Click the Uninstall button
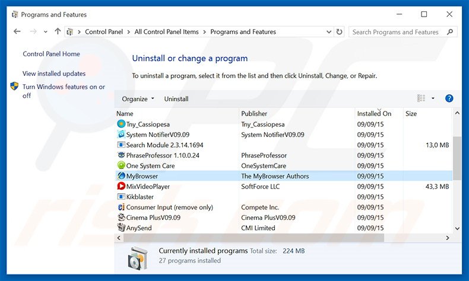 tap(176, 99)
